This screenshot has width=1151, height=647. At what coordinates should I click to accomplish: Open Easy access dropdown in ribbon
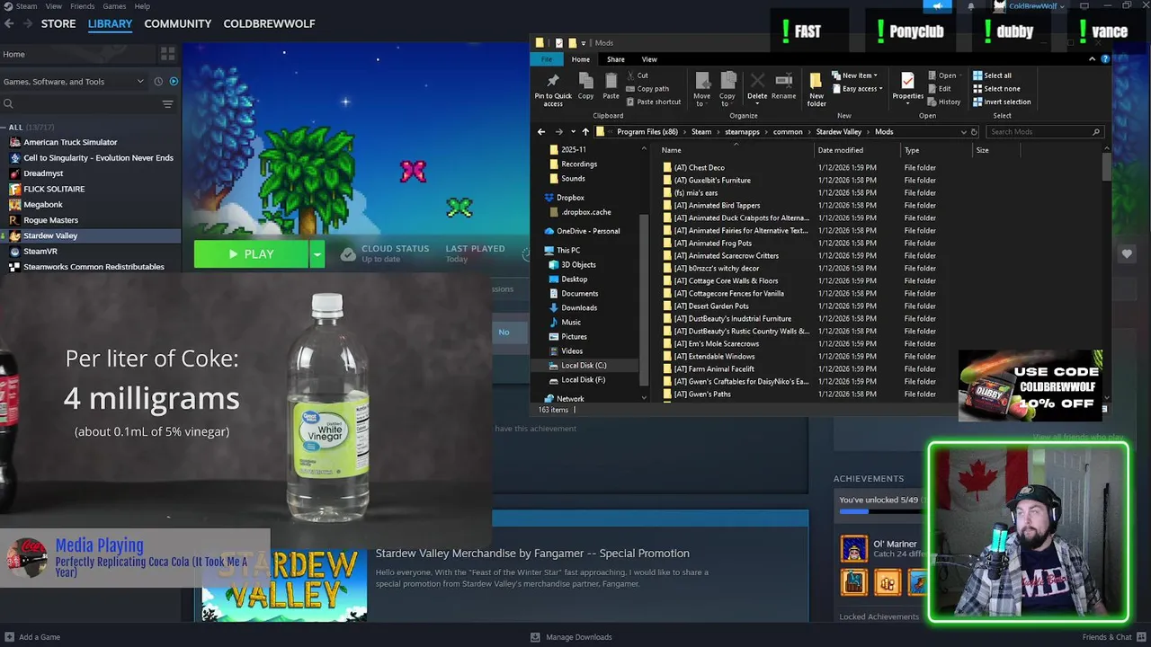coord(856,89)
